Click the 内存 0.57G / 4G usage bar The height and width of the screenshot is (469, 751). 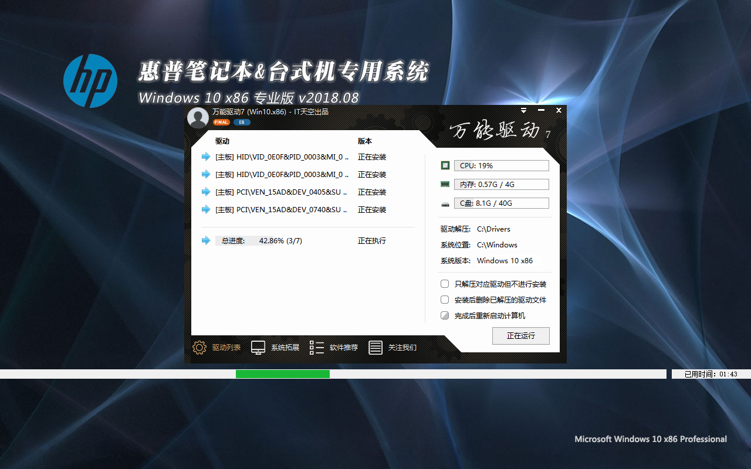pos(502,185)
